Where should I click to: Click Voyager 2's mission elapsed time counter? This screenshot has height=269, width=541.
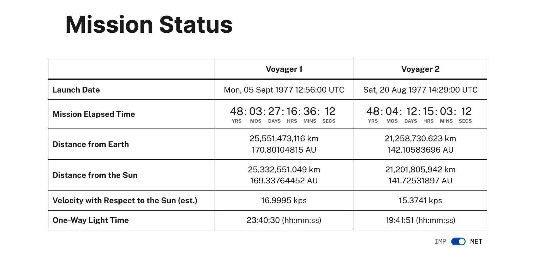419,114
